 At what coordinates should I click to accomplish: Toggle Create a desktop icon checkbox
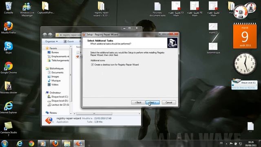[x=93, y=65]
